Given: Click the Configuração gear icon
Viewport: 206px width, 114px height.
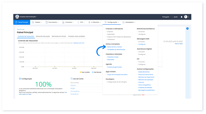Looking at the screenshot, I should [20, 78].
